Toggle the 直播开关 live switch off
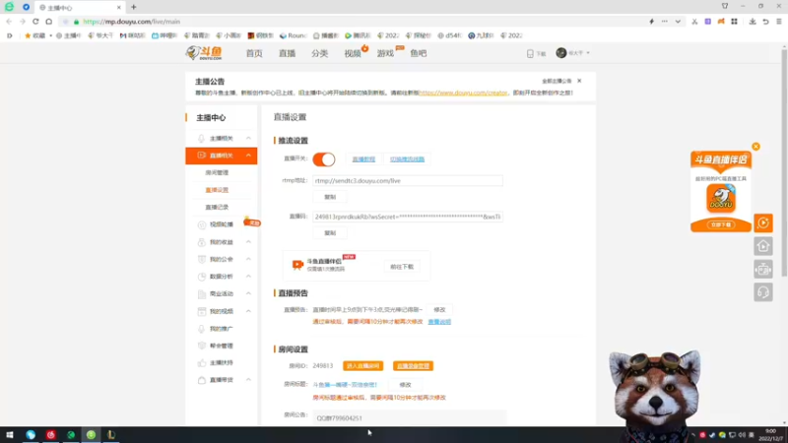788x443 pixels. point(324,159)
